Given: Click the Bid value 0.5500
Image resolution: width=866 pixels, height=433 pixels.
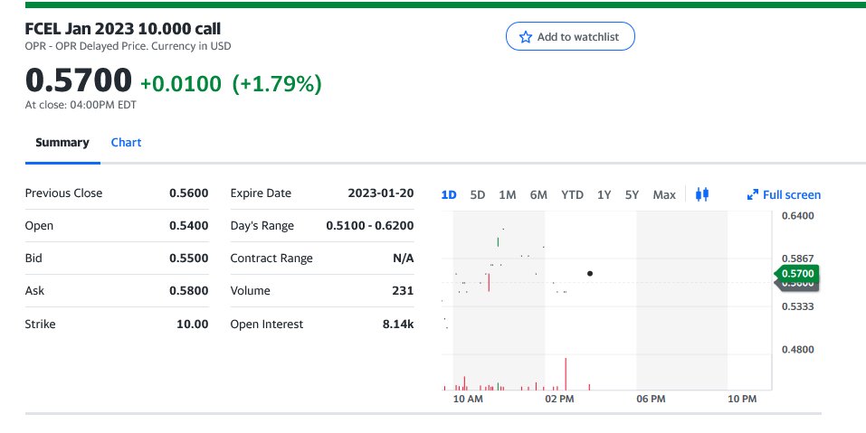Looking at the screenshot, I should tap(189, 259).
